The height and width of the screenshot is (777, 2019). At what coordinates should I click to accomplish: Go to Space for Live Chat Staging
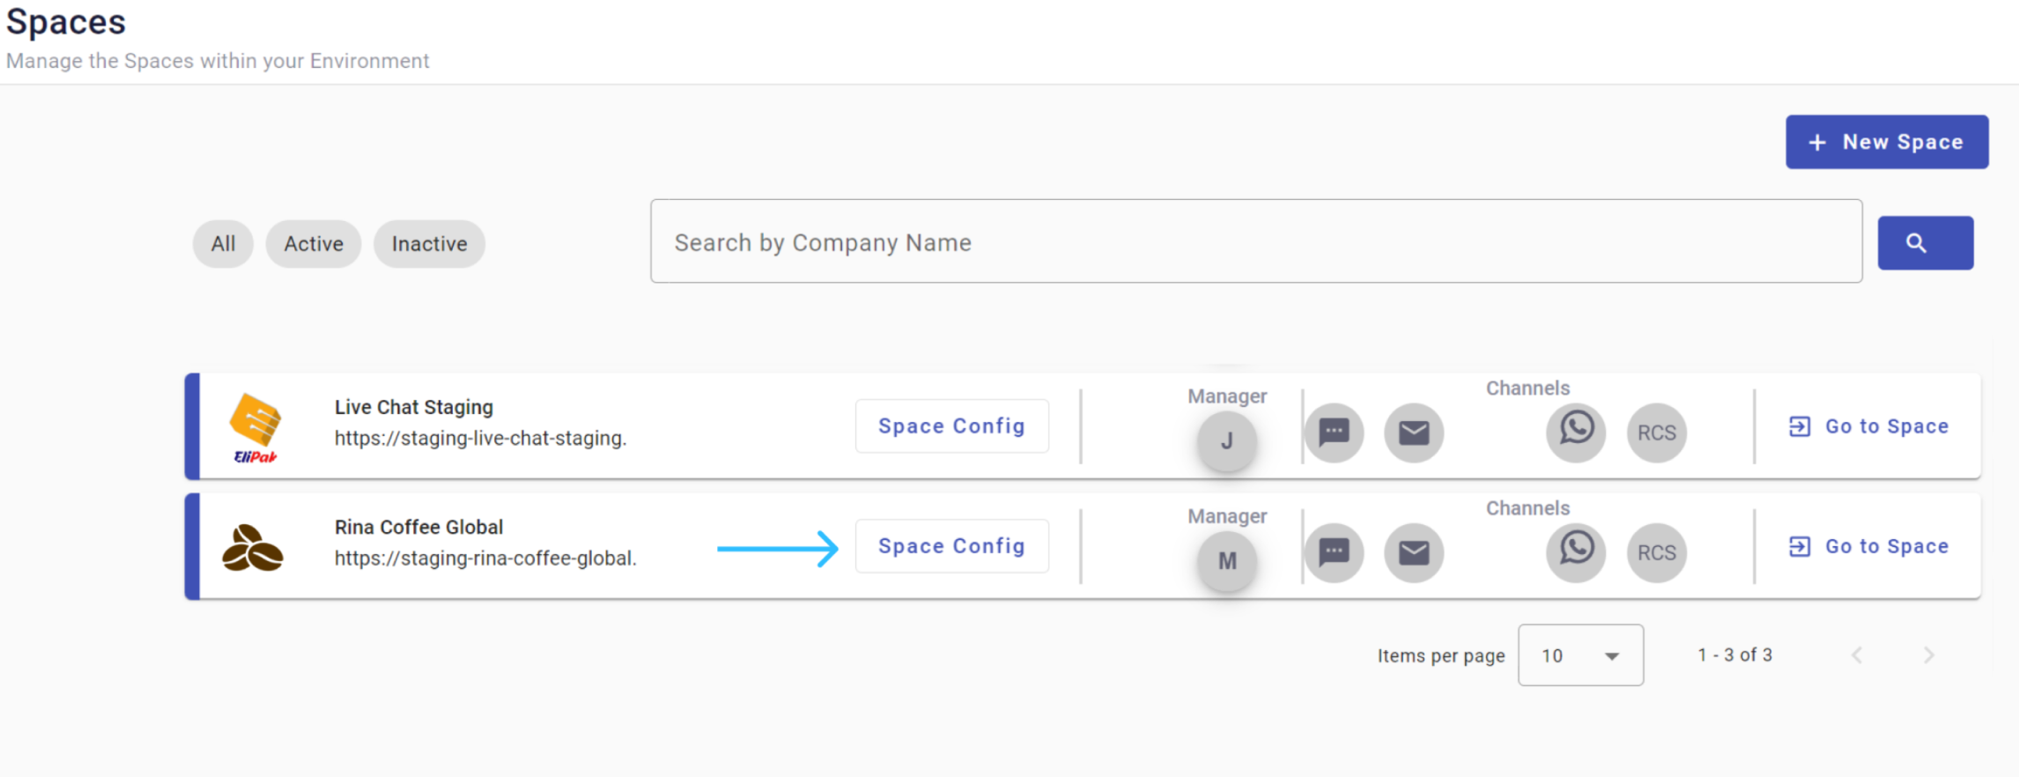pyautogui.click(x=1869, y=426)
